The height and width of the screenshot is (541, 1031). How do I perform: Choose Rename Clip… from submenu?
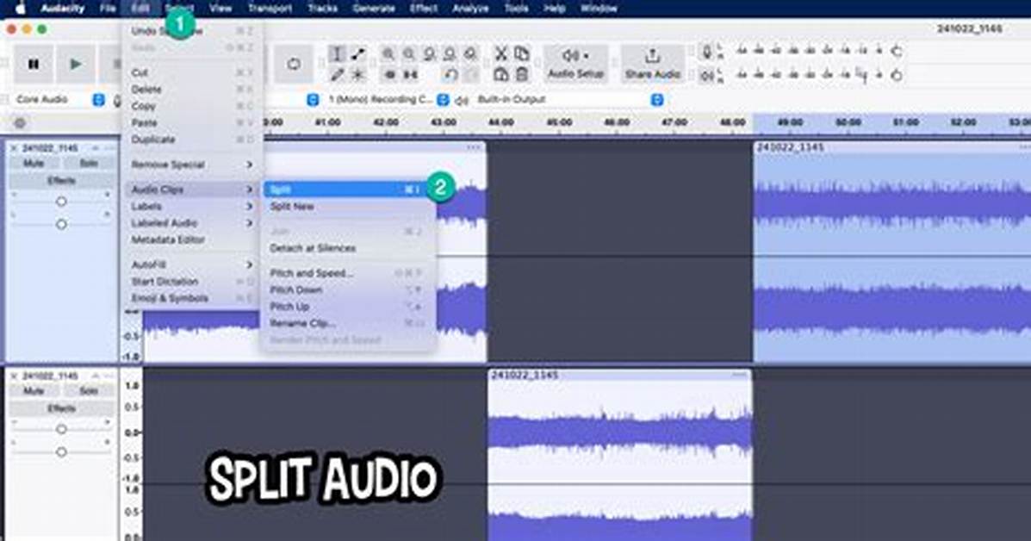(349, 323)
